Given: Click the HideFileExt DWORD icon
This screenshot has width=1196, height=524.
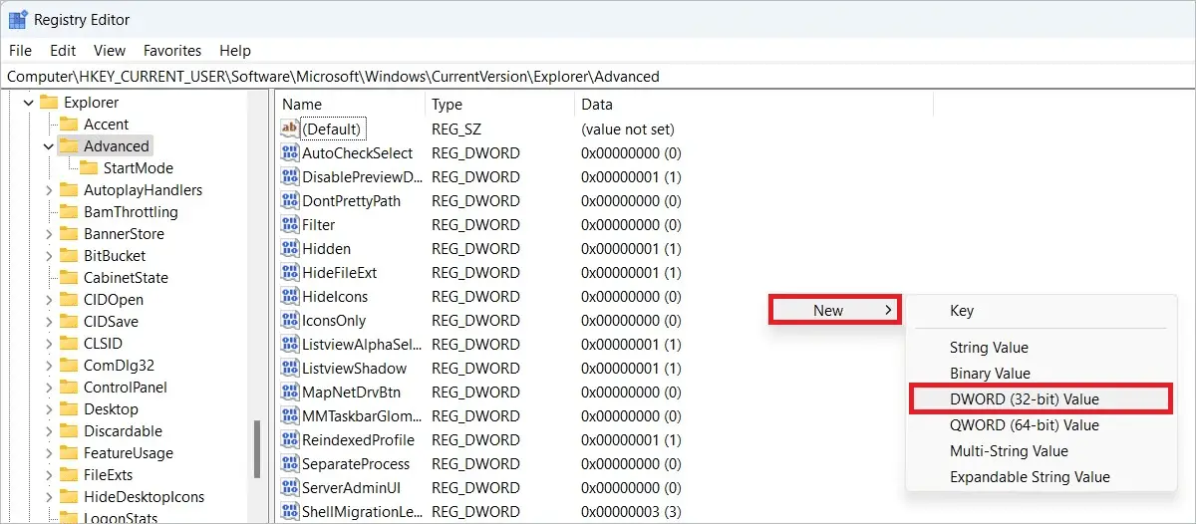Looking at the screenshot, I should pos(290,272).
